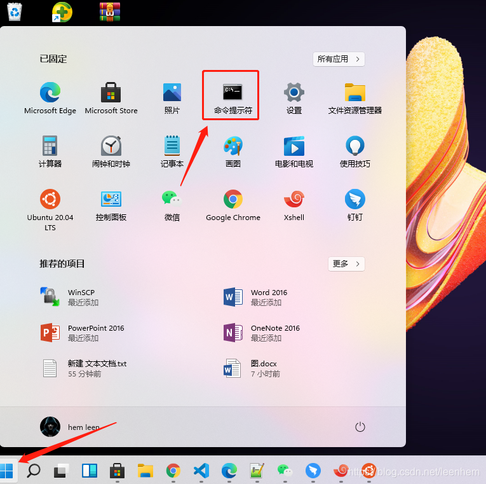Open WeChat from the taskbar
The image size is (486, 484).
[285, 471]
